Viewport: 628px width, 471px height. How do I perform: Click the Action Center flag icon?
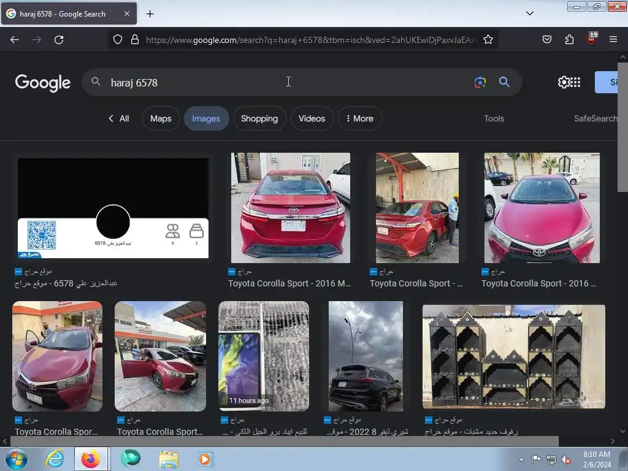click(536, 459)
